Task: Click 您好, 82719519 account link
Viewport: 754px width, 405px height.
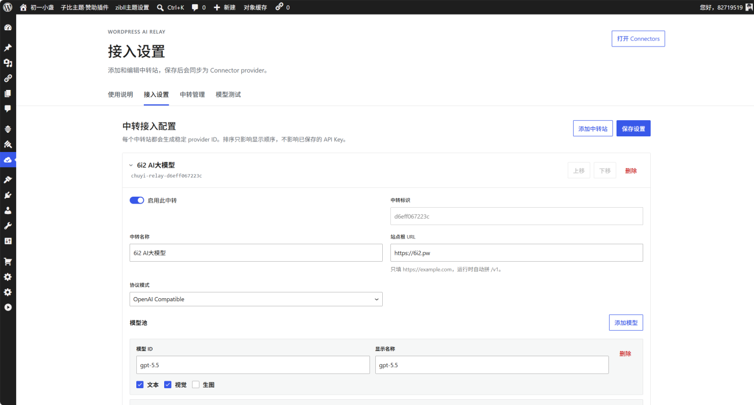Action: [x=721, y=8]
